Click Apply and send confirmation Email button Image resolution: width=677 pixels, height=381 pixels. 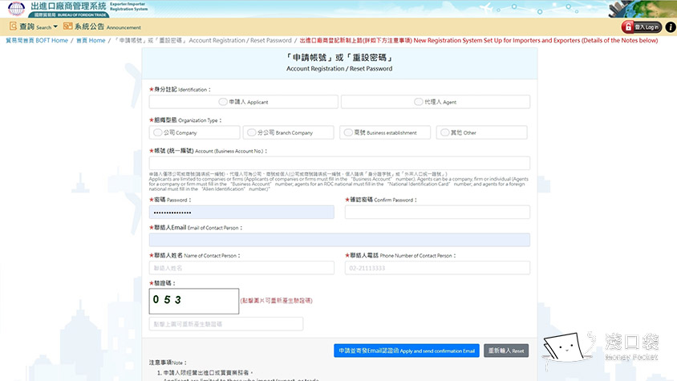click(x=407, y=351)
